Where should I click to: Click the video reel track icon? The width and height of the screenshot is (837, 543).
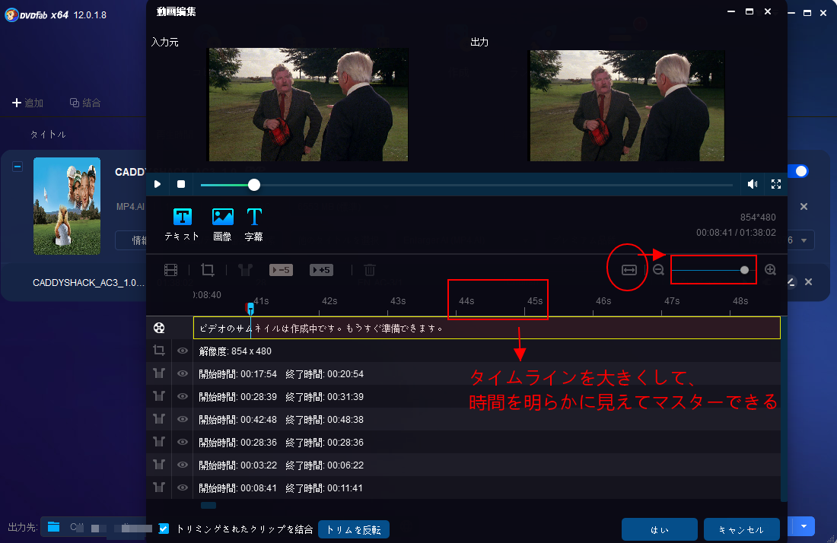159,328
